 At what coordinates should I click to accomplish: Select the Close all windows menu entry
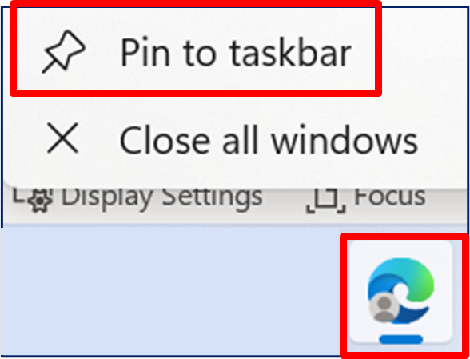pyautogui.click(x=235, y=138)
